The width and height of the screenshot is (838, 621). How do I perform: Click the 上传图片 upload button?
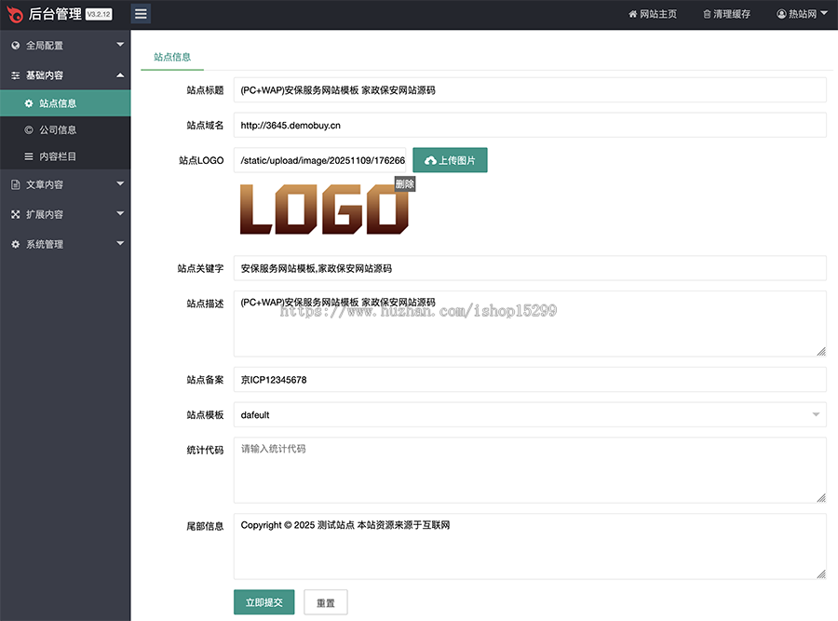[450, 160]
